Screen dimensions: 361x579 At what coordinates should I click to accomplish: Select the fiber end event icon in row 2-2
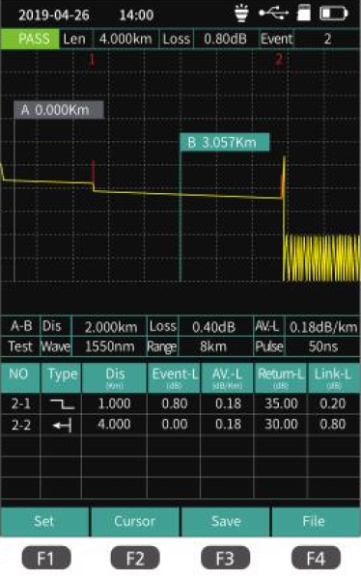point(62,425)
